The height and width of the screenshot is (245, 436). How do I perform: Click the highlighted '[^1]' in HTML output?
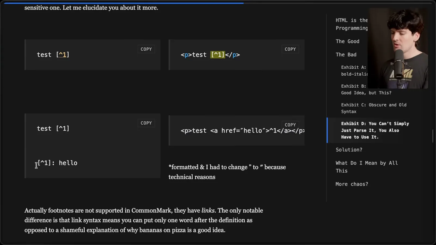(218, 55)
